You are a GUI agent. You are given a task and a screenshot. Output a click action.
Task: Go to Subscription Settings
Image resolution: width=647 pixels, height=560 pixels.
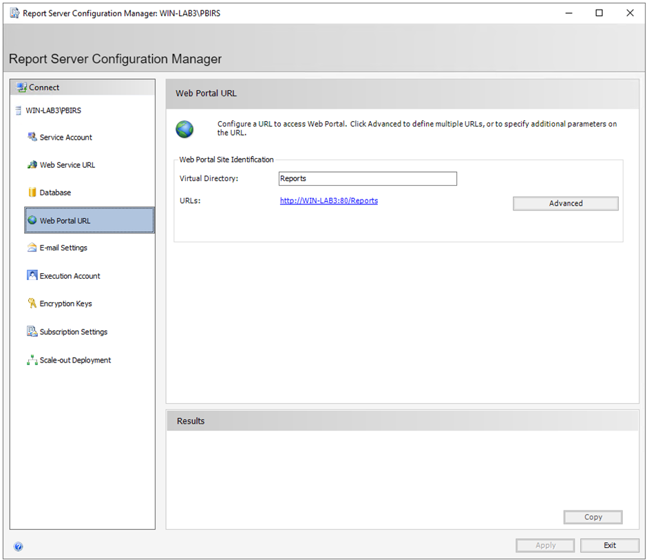click(74, 332)
